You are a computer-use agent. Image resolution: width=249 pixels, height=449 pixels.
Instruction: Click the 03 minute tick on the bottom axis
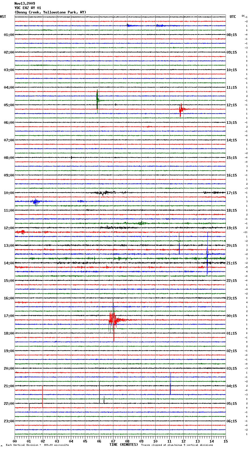57,441
